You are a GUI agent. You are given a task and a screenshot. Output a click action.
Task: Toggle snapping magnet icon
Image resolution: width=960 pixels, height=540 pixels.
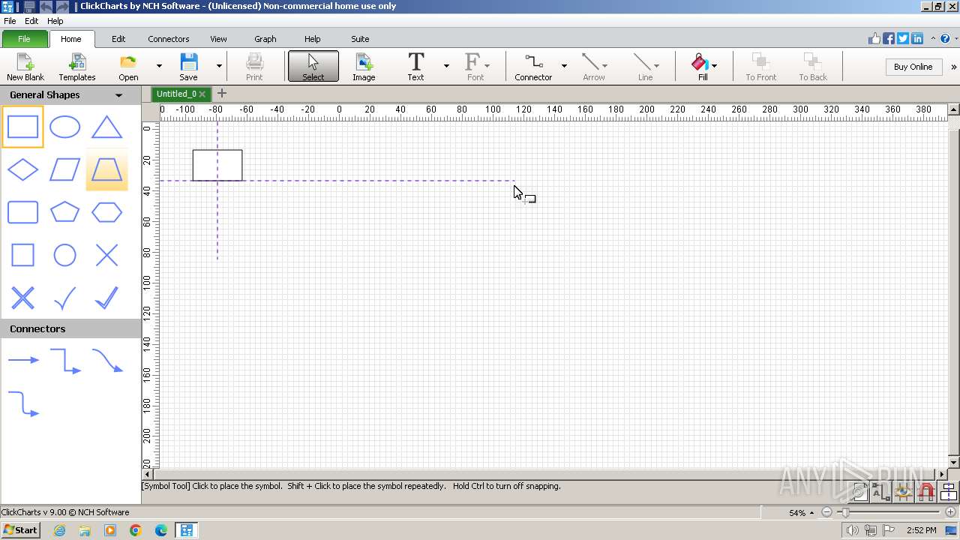(926, 492)
